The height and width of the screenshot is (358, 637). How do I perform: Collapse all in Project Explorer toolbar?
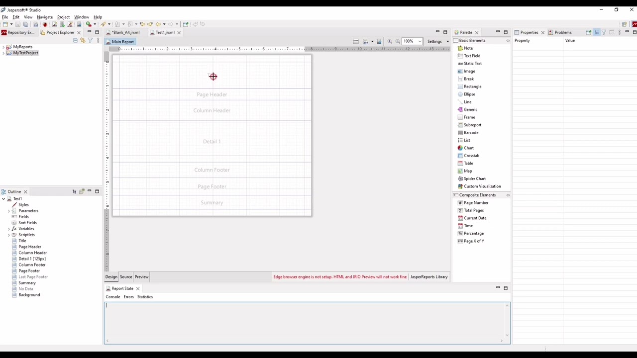tap(75, 40)
